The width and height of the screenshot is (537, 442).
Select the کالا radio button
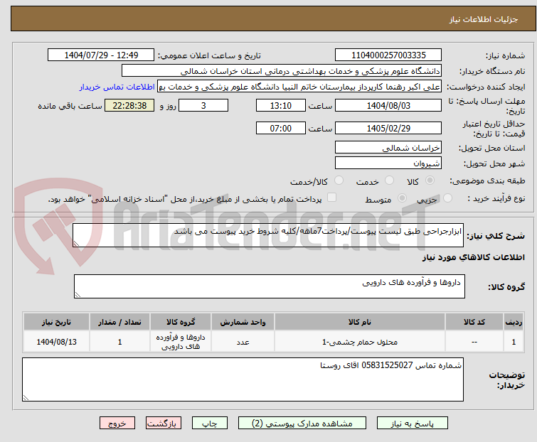pos(430,180)
